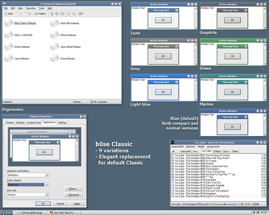Image resolution: width=269 pixels, height=215 pixels.
Task: Select track 06 The Predator in playlist
Action: [219, 169]
